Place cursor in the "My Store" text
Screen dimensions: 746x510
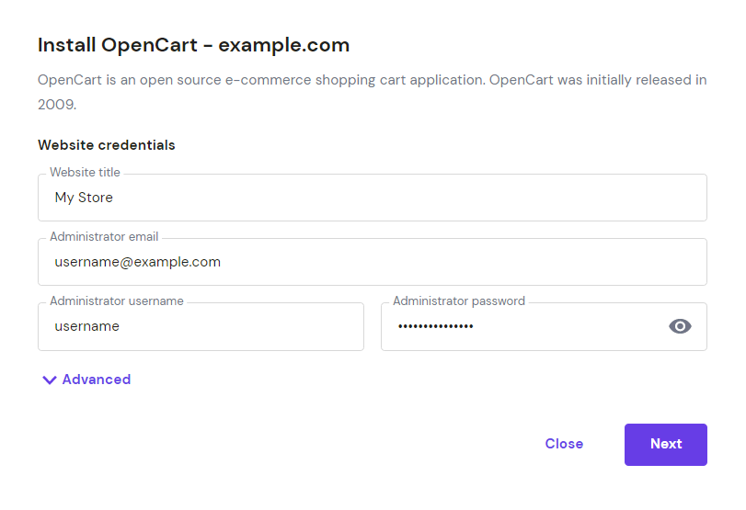(84, 198)
